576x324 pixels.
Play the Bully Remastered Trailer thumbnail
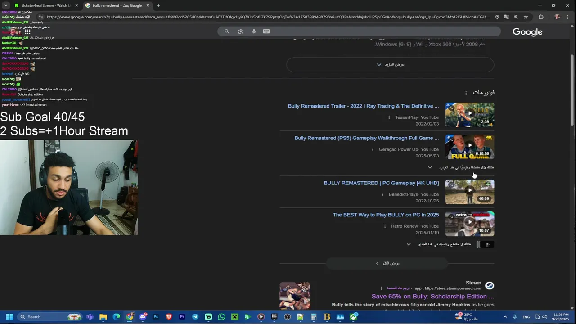point(470,115)
